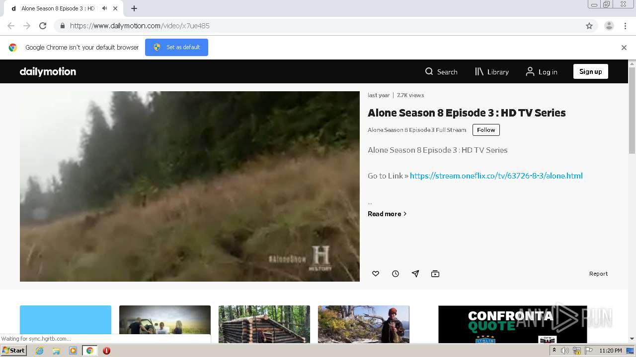
Task: Click the dailymotion logo
Action: pos(48,71)
